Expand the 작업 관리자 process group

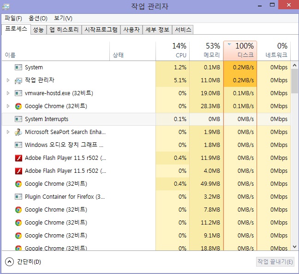8,80
